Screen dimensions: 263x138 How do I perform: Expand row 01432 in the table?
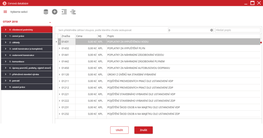(59, 48)
